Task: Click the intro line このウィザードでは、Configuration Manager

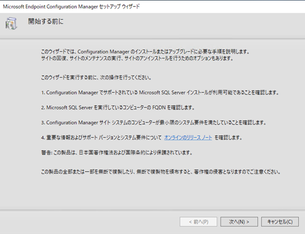Action: coord(145,52)
